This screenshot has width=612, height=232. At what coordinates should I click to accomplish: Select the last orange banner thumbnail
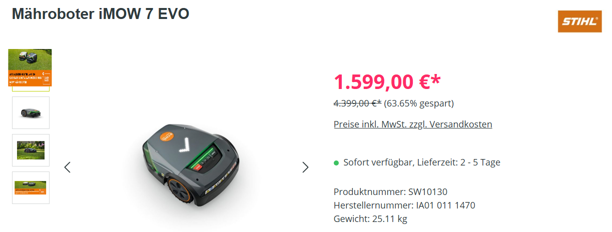tap(31, 187)
